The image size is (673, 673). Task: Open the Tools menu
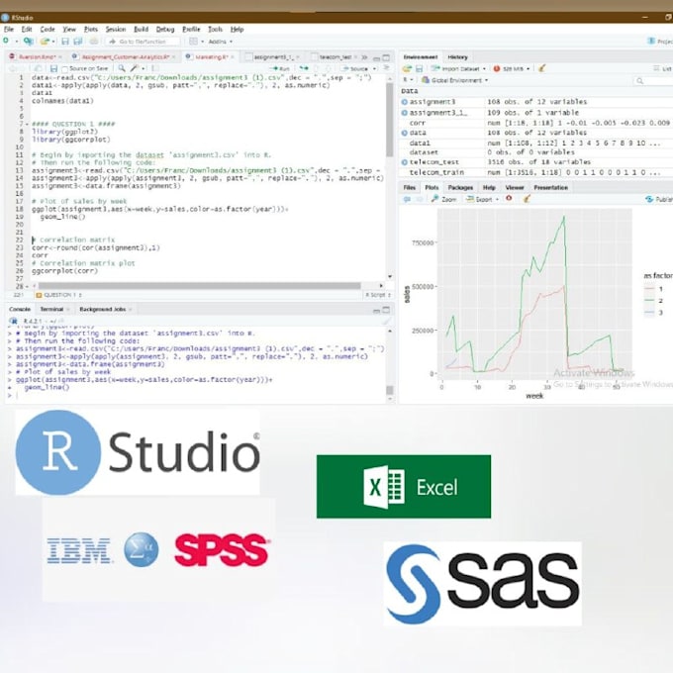coord(215,29)
